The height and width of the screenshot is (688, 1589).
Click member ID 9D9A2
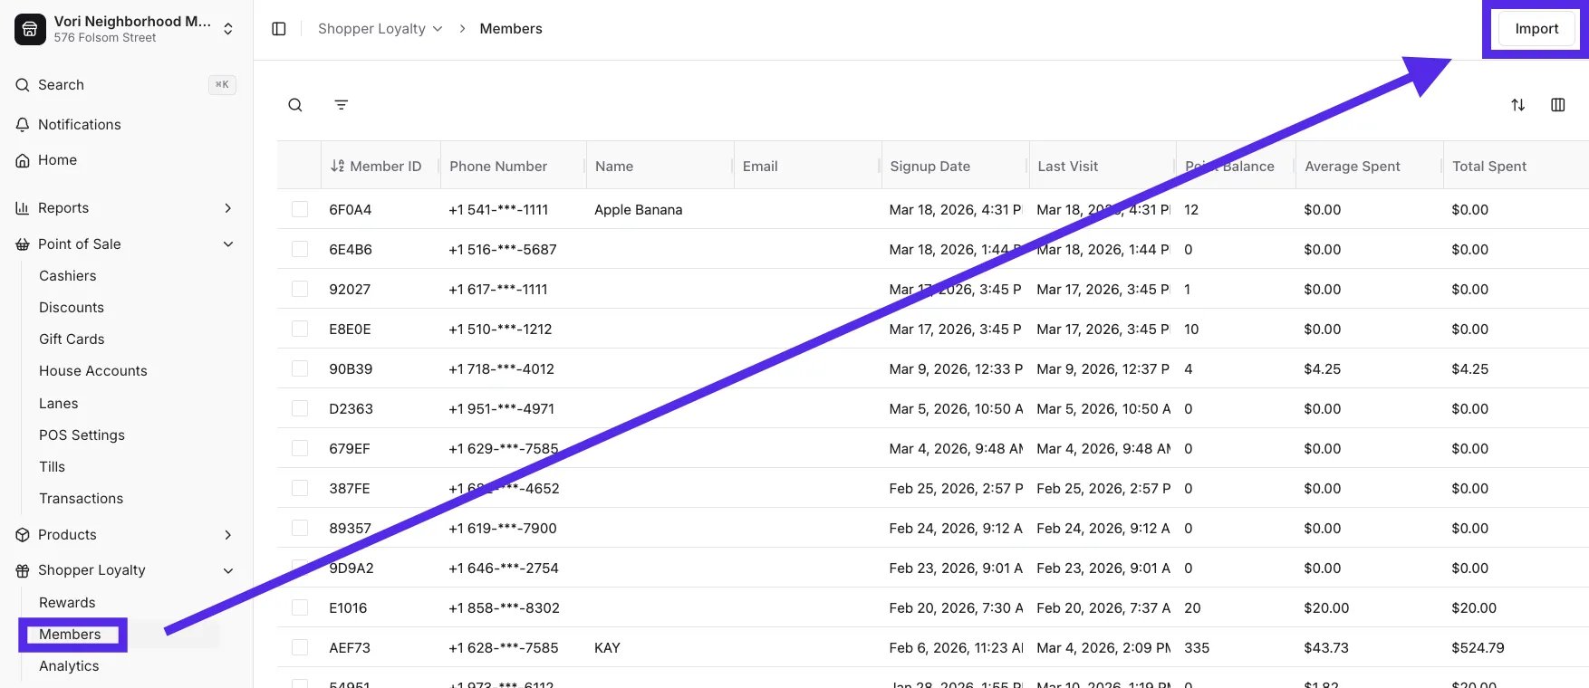pos(352,568)
